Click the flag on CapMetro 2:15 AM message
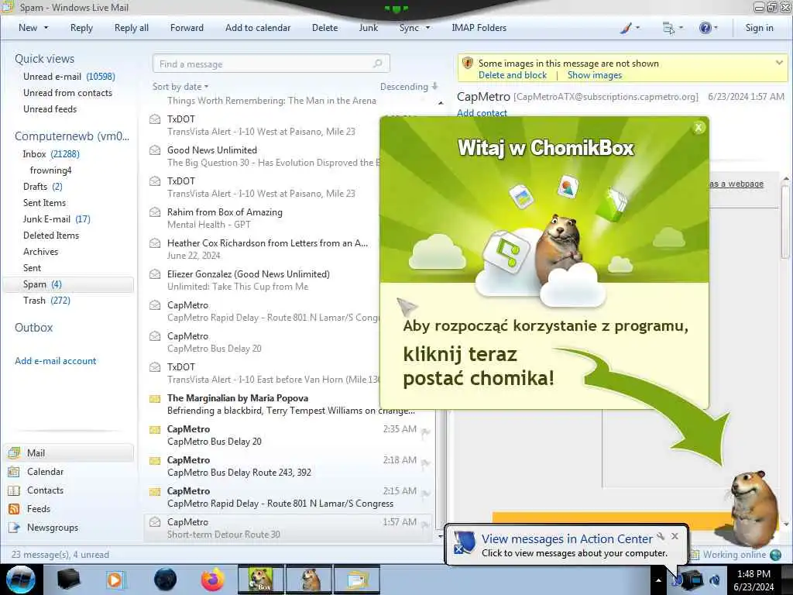The image size is (793, 595). click(425, 494)
